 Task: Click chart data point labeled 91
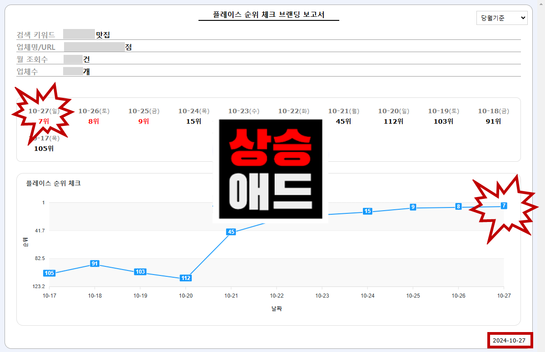click(94, 264)
